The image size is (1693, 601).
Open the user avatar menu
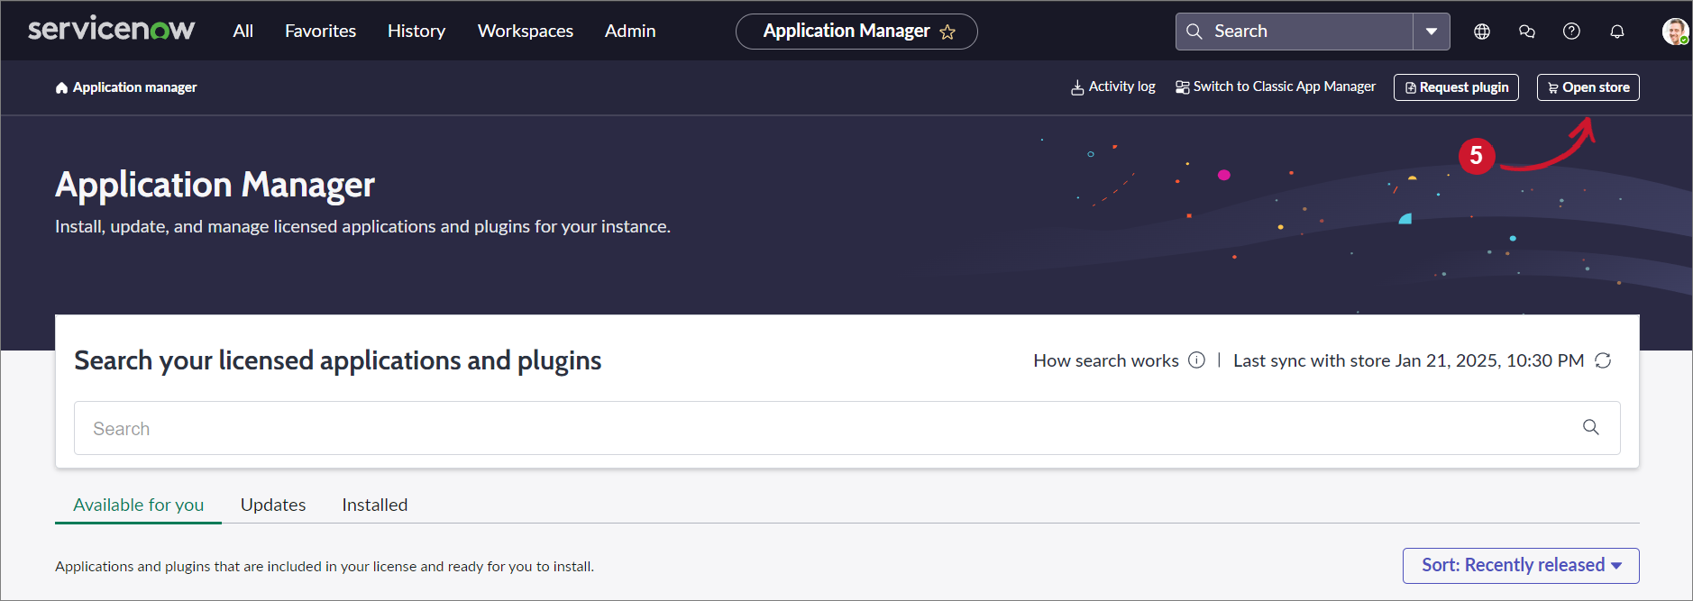pyautogui.click(x=1675, y=32)
